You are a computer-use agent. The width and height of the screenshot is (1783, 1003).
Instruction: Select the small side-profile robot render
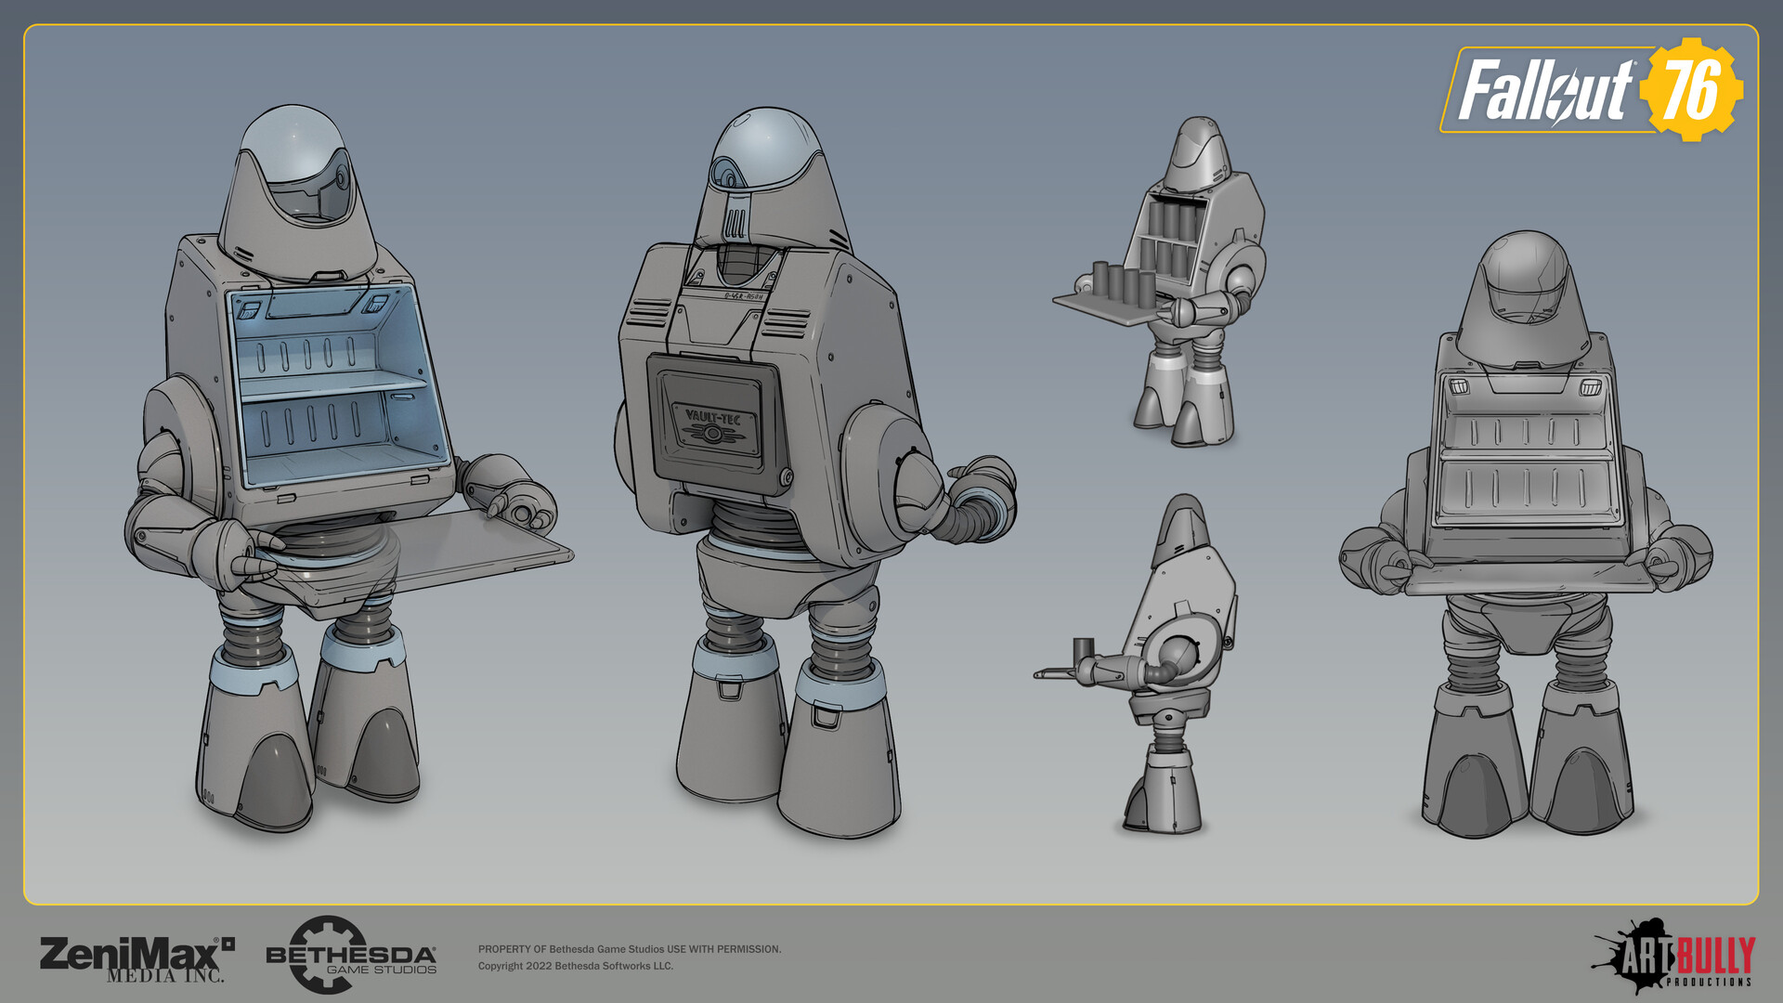pyautogui.click(x=1135, y=663)
